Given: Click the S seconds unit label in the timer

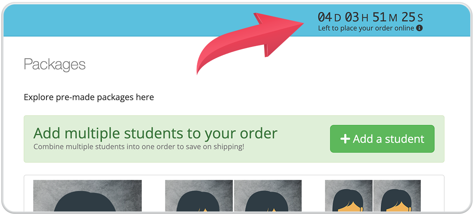Looking at the screenshot, I should point(420,18).
